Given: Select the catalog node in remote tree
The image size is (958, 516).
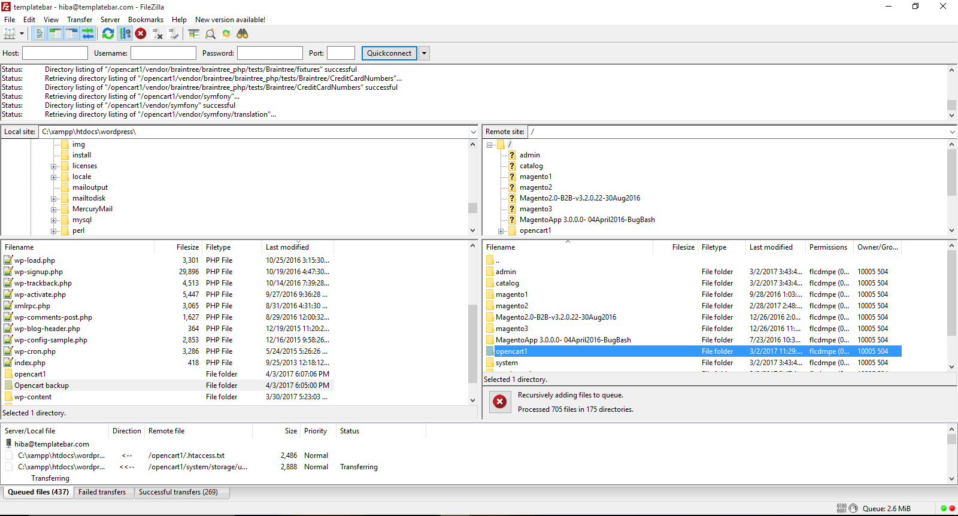Looking at the screenshot, I should click(531, 166).
